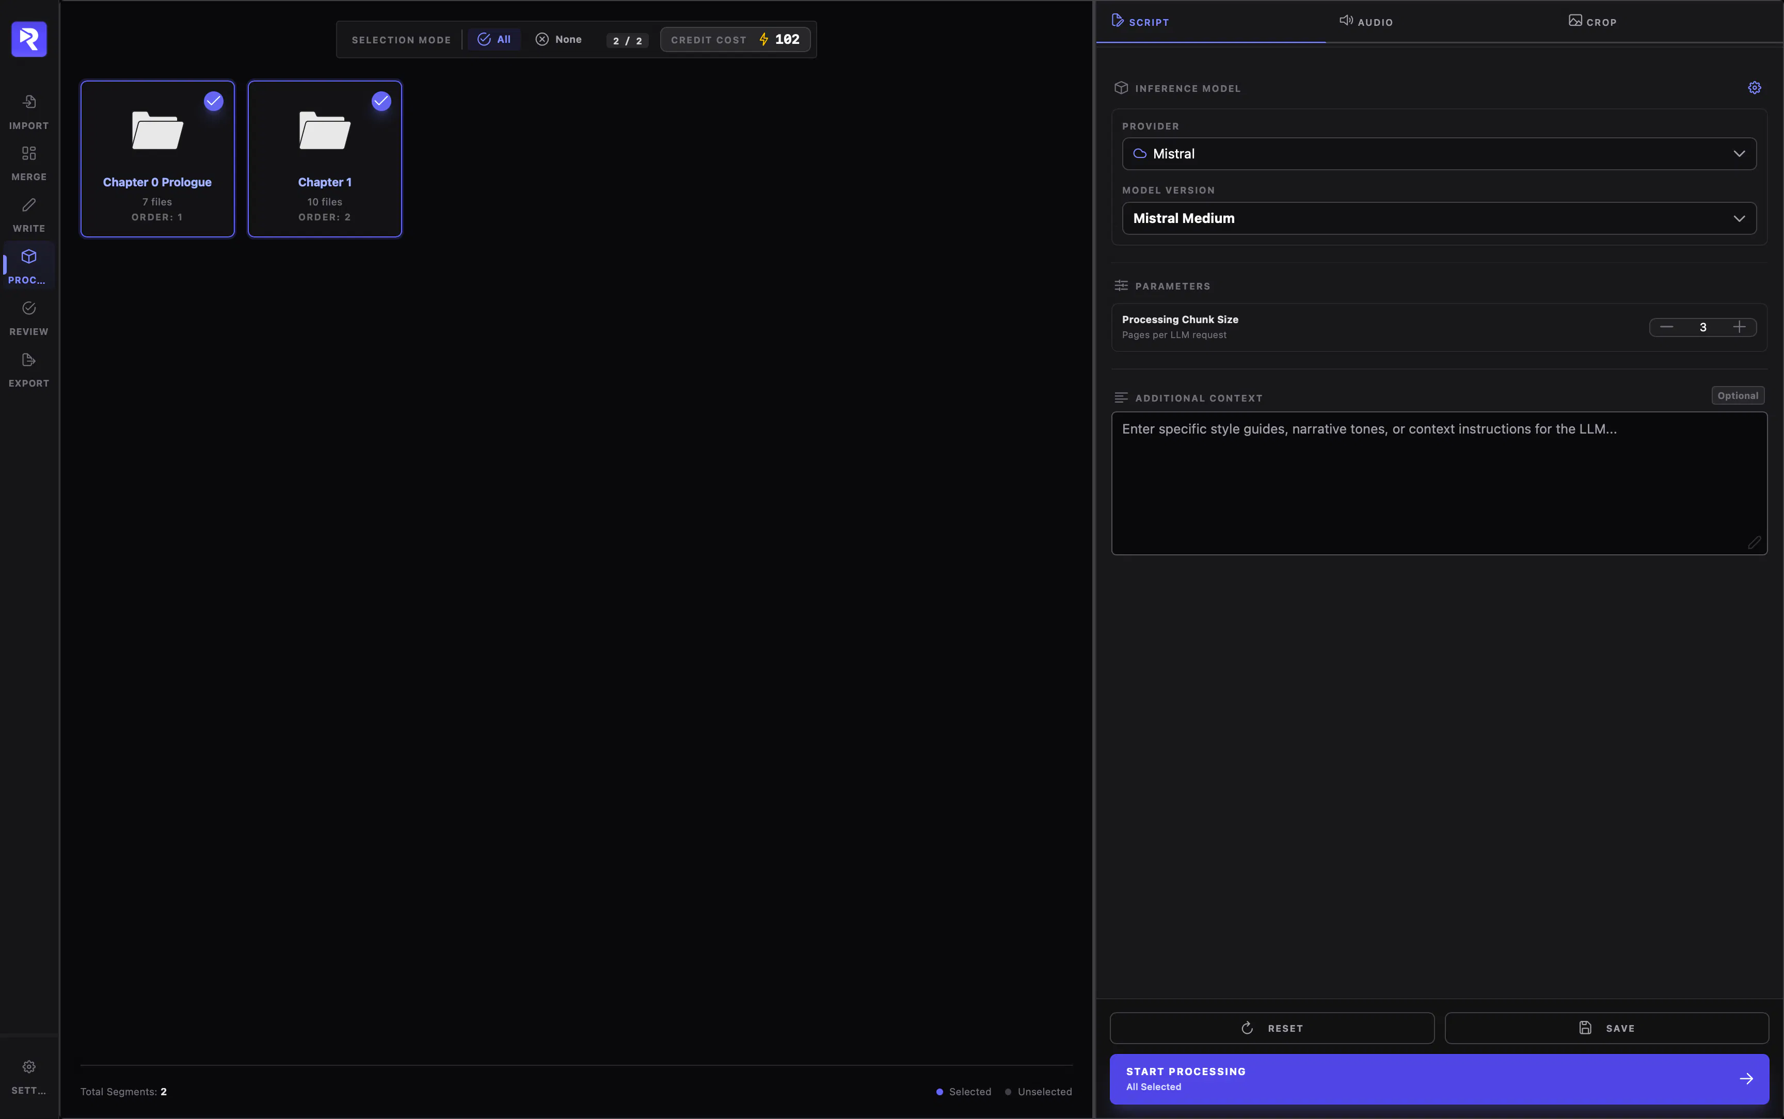1784x1119 pixels.
Task: Uncheck the Chapter 1 selection badge
Action: [x=381, y=101]
